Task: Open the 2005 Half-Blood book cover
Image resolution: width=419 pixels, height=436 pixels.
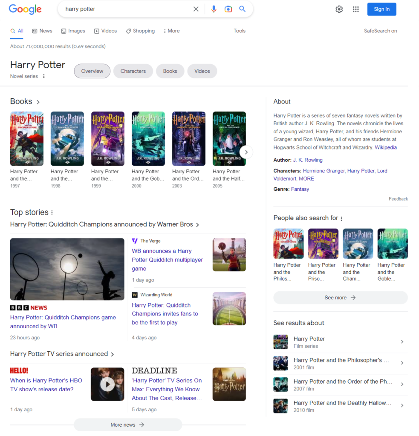Action: click(229, 138)
